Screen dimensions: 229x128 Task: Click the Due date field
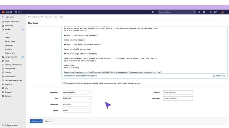(x=178, y=98)
